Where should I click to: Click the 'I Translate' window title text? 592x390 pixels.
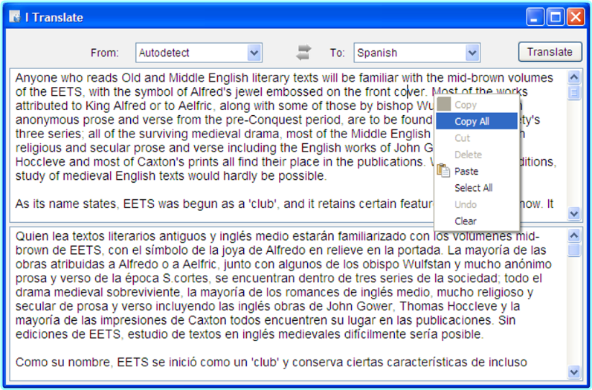click(54, 17)
